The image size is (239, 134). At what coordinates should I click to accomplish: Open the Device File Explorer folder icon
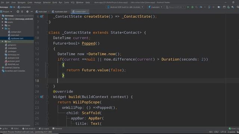point(219,7)
